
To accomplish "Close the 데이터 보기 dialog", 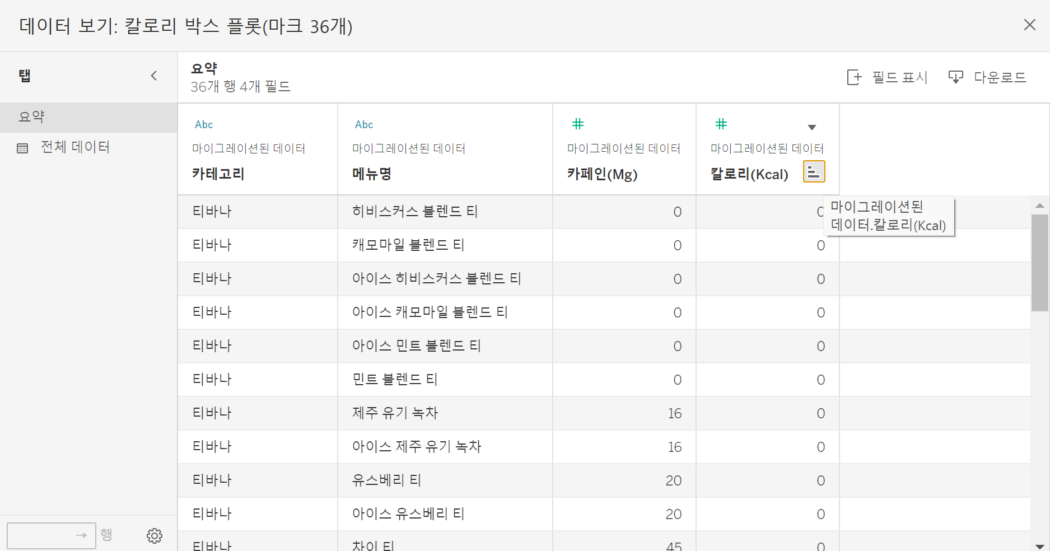I will coord(1029,25).
